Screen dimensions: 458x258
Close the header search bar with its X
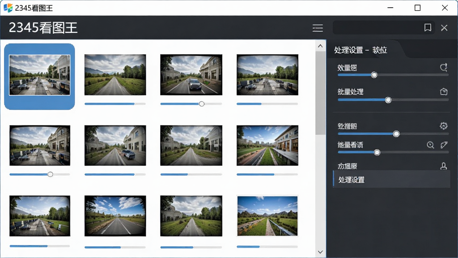coord(444,28)
